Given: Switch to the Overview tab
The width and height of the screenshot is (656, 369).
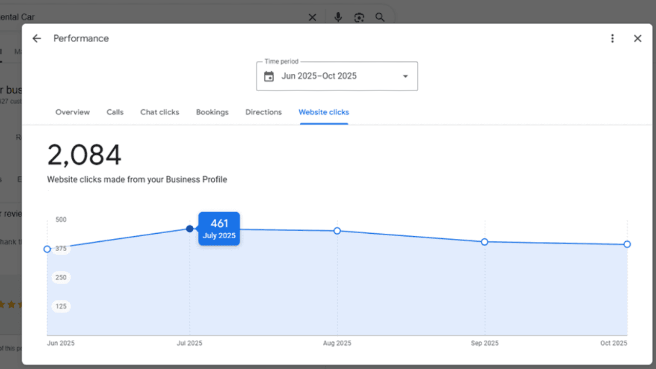Looking at the screenshot, I should [x=72, y=112].
